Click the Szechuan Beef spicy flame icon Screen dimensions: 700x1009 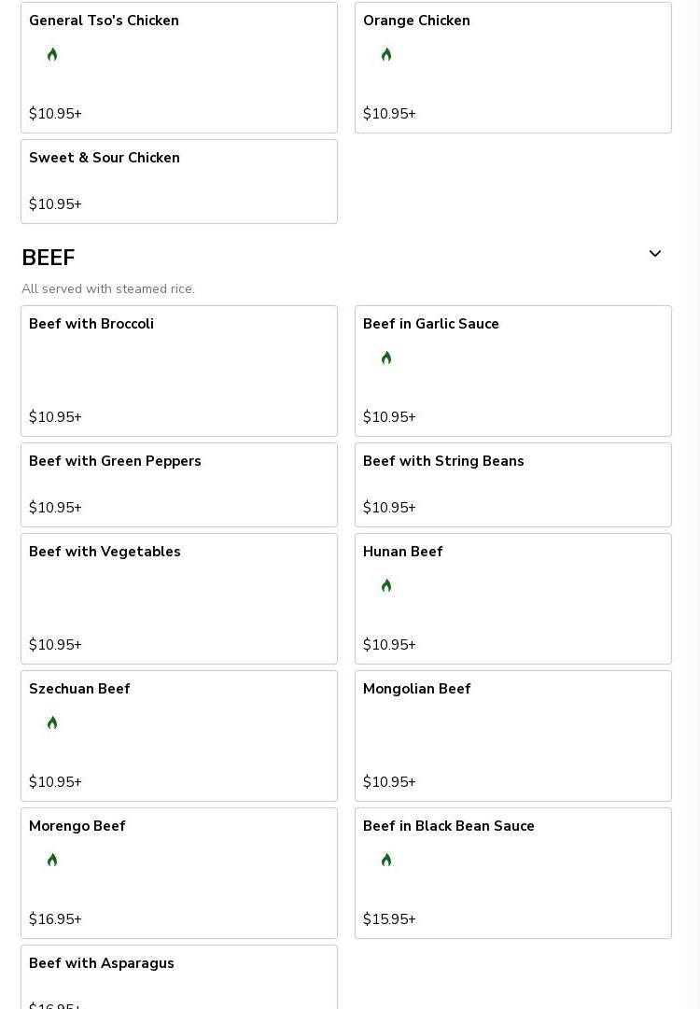[x=52, y=723]
